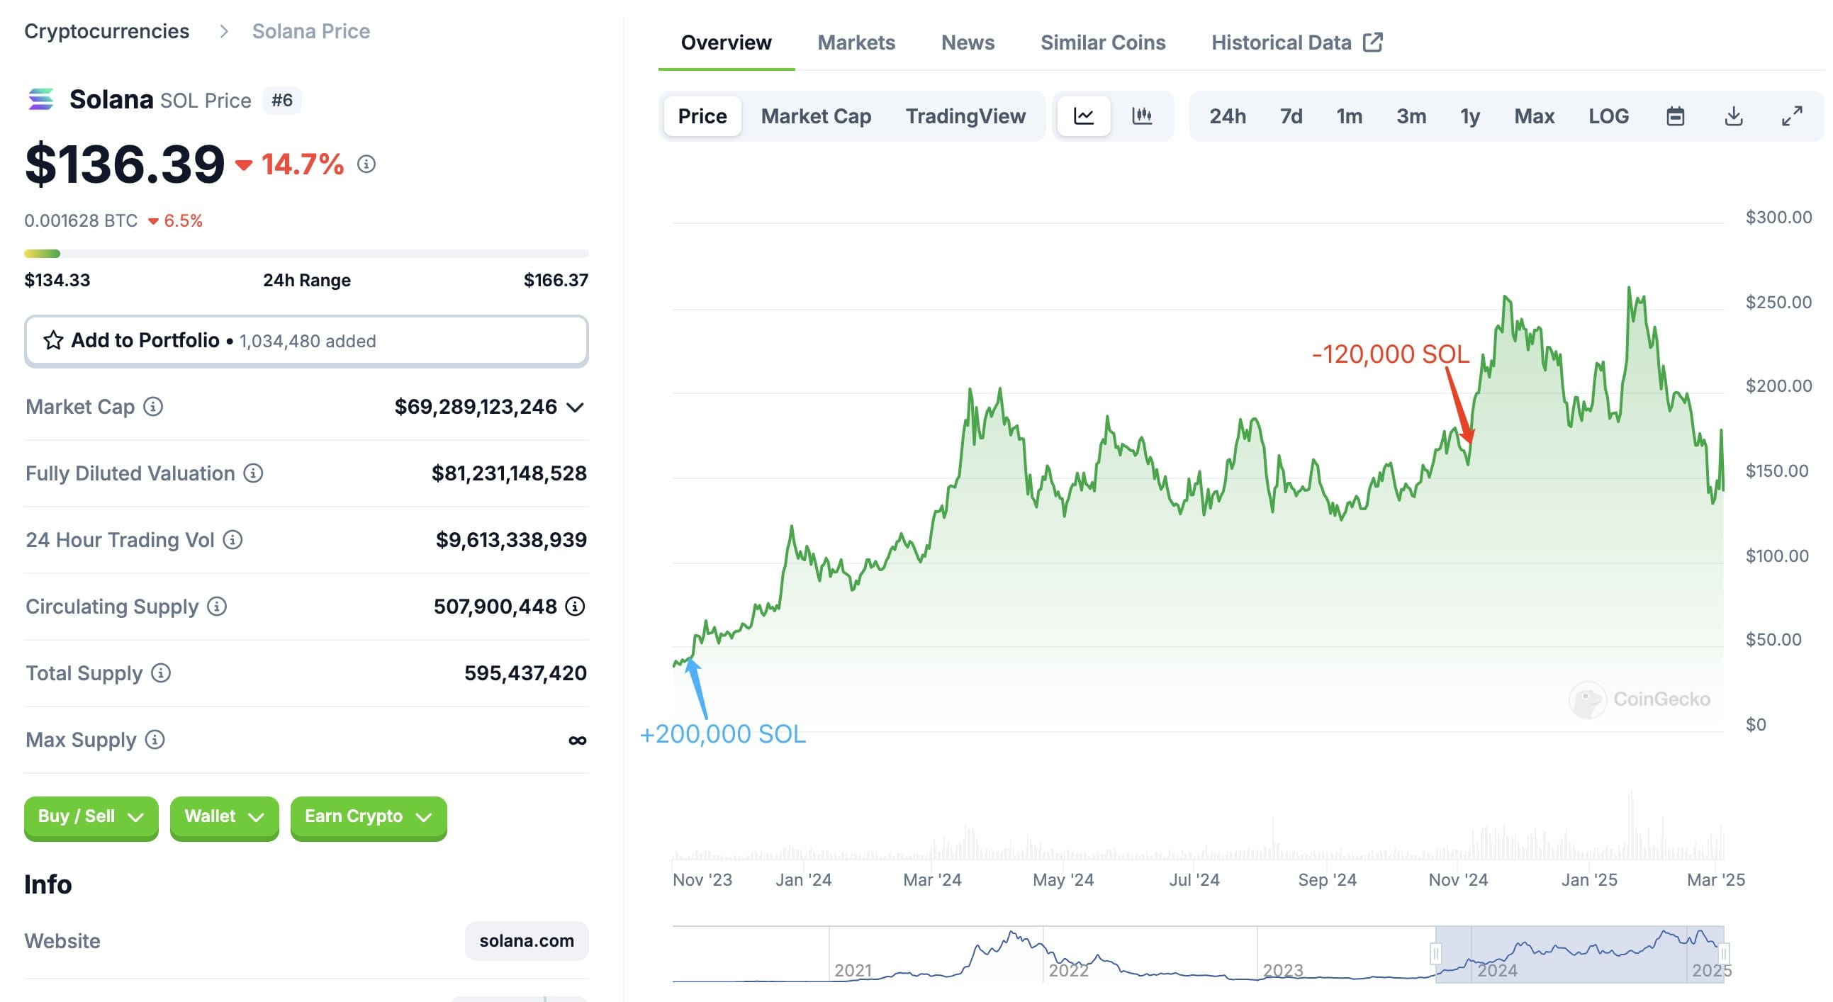Click info icon next to Market Cap
1833x1002 pixels.
point(153,407)
